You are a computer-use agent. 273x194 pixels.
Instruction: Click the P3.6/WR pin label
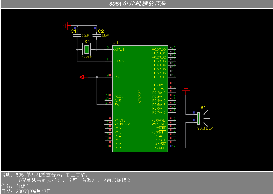(x=159, y=144)
